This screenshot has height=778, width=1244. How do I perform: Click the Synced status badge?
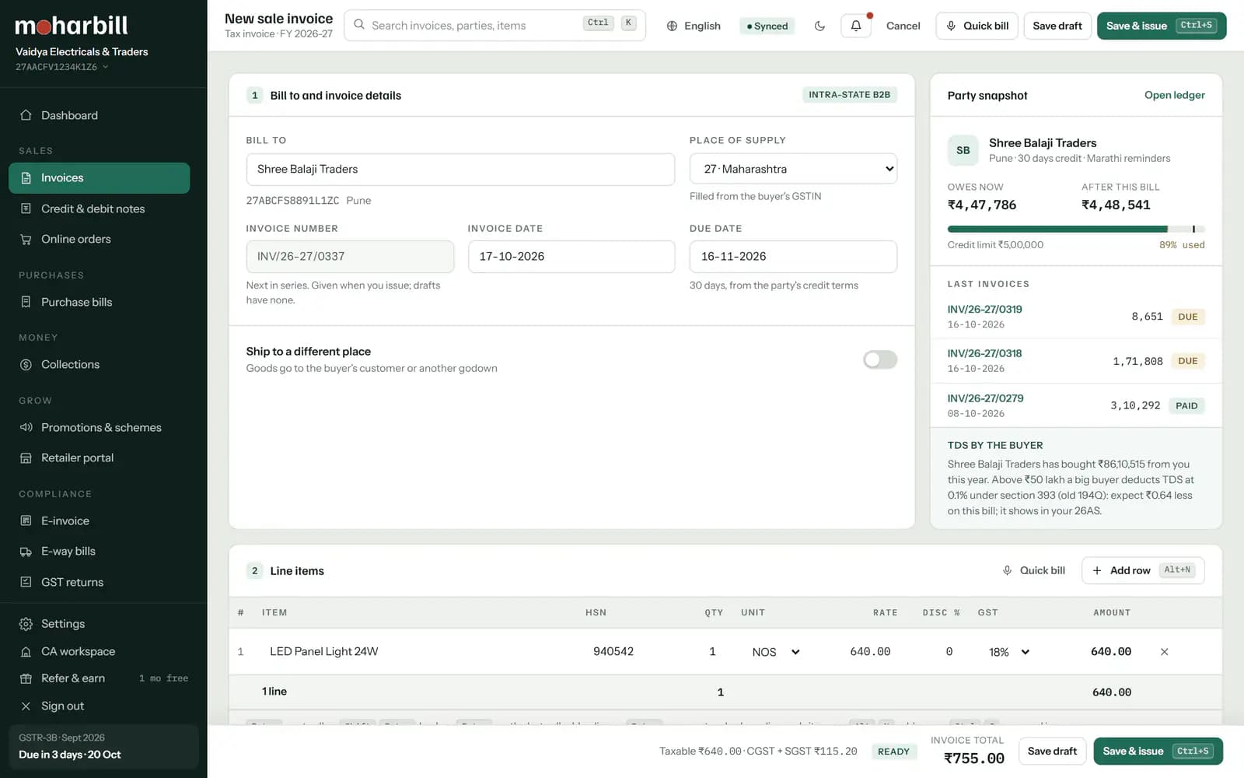click(x=767, y=26)
